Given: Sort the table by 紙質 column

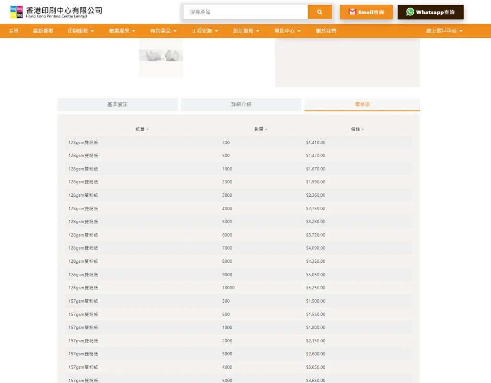Looking at the screenshot, I should coord(142,129).
